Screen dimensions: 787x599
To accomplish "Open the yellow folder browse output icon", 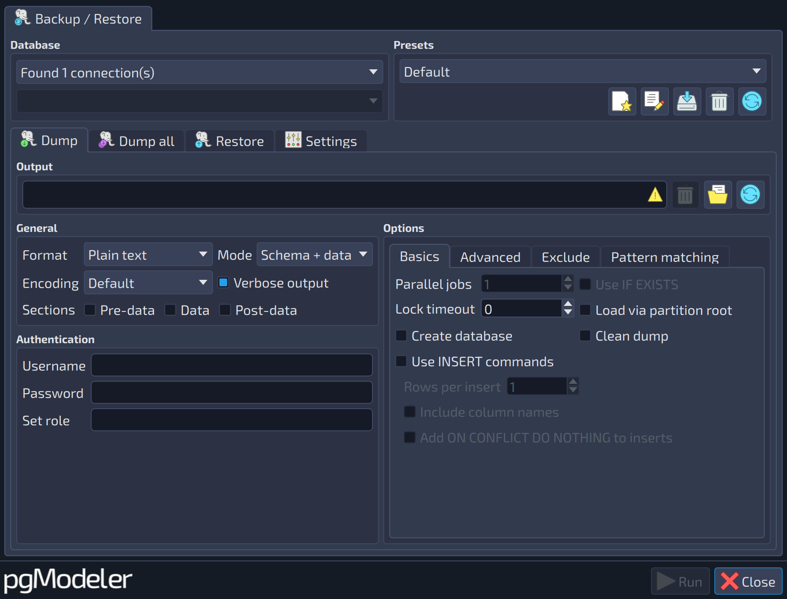I will [718, 195].
